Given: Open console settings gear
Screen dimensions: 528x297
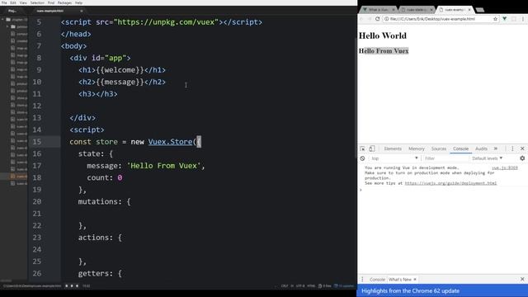Looking at the screenshot, I should tap(522, 158).
